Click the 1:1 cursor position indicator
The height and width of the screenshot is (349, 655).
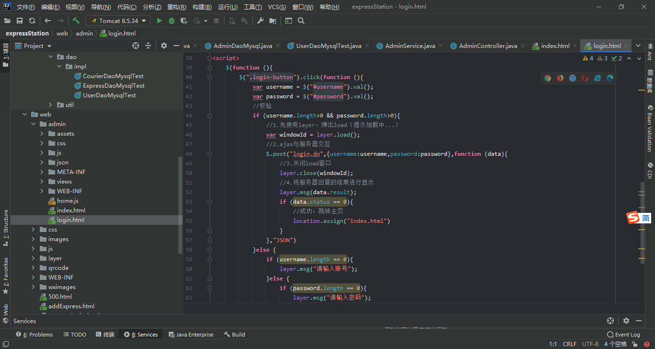(x=553, y=344)
